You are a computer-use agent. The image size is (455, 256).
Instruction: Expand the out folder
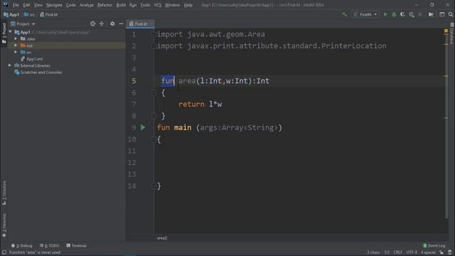click(16, 46)
